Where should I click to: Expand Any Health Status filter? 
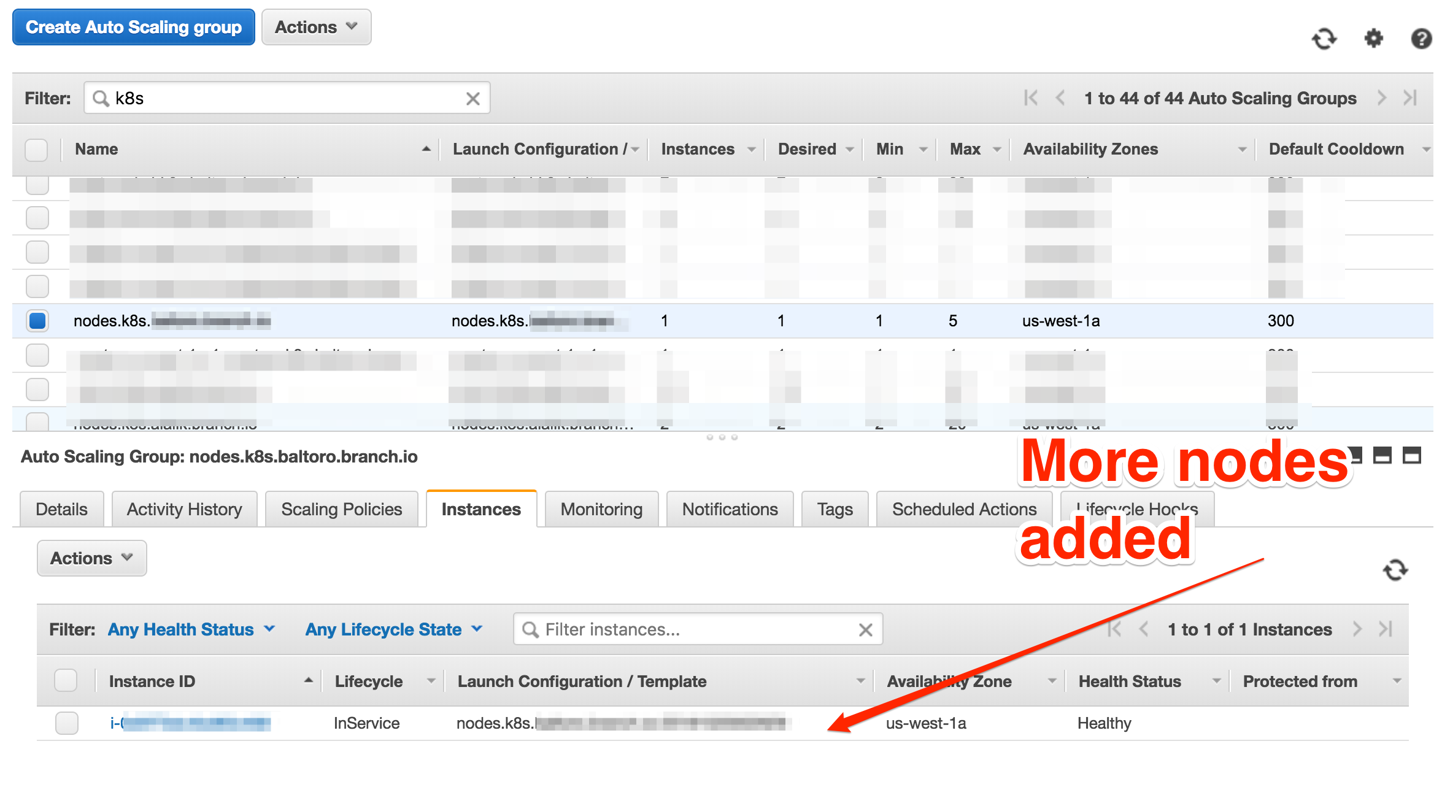click(x=191, y=630)
